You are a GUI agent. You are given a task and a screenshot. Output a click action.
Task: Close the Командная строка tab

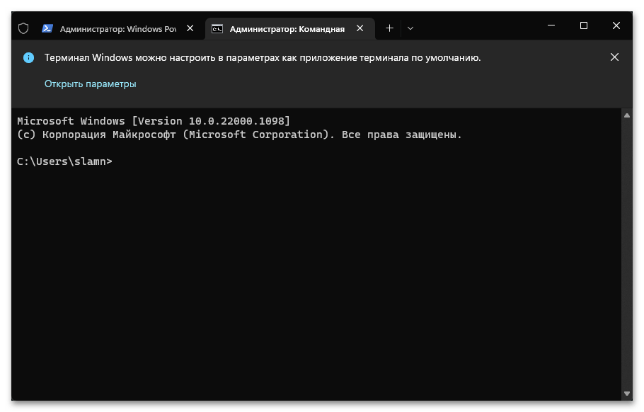tap(360, 28)
